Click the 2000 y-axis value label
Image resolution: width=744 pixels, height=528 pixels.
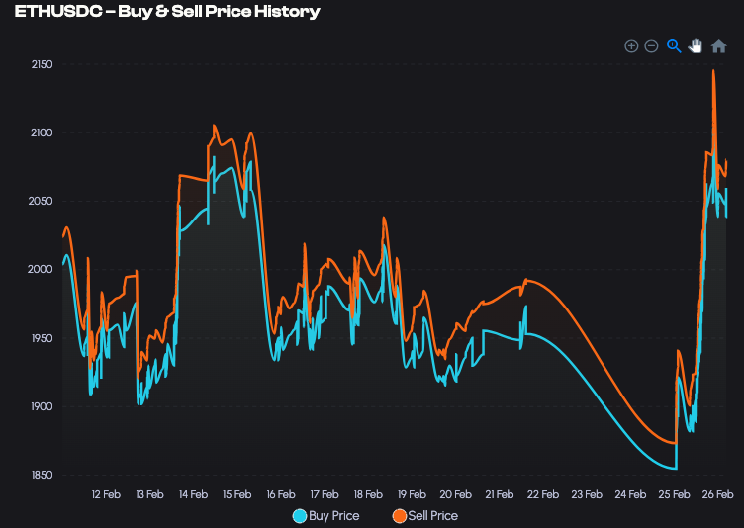[x=40, y=270]
